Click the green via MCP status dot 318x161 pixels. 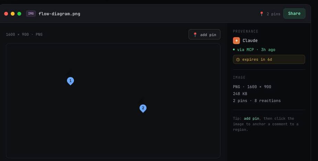click(x=234, y=50)
